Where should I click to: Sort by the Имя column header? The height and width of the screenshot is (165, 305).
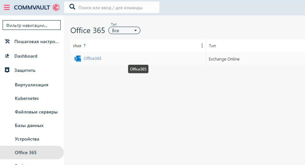point(77,46)
